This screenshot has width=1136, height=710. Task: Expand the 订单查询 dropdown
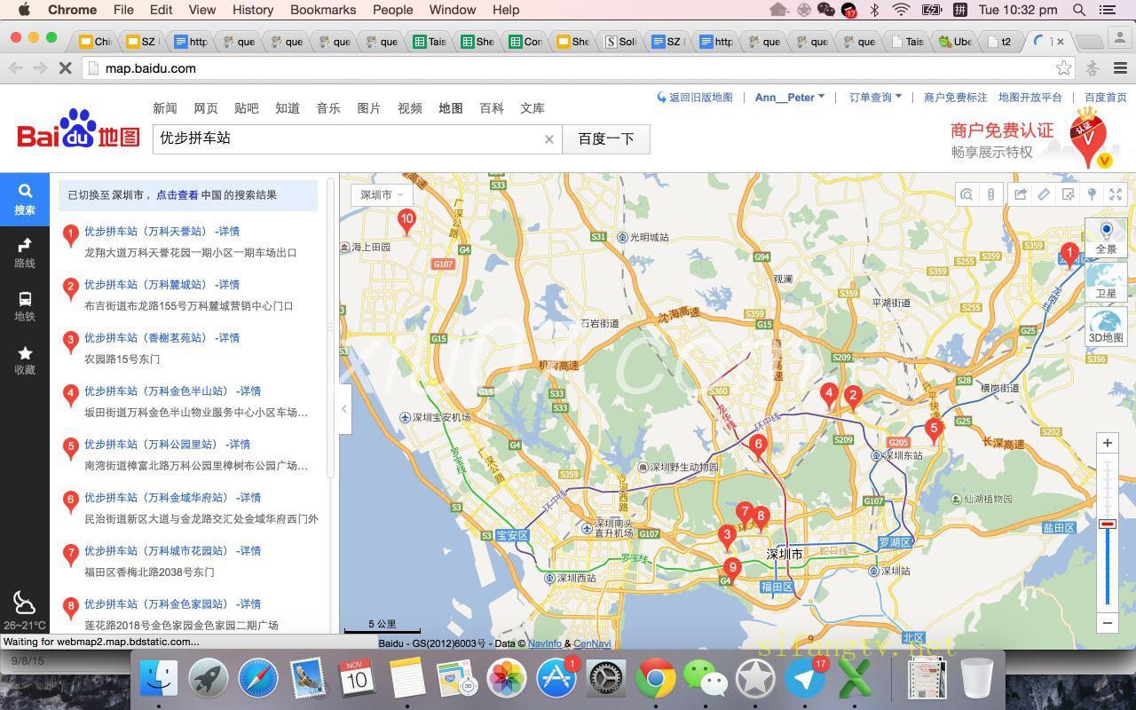875,98
